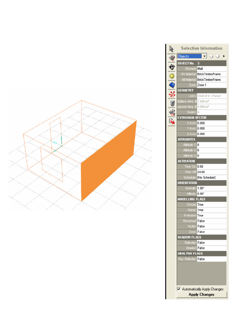Click the ORIENTATION section header
This screenshot has height=320, width=240.
(202, 183)
